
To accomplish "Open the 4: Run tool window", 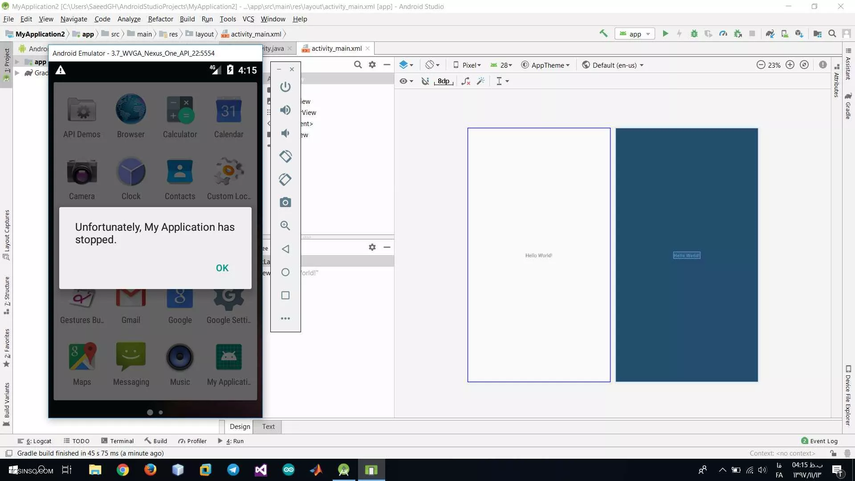I will [x=231, y=441].
